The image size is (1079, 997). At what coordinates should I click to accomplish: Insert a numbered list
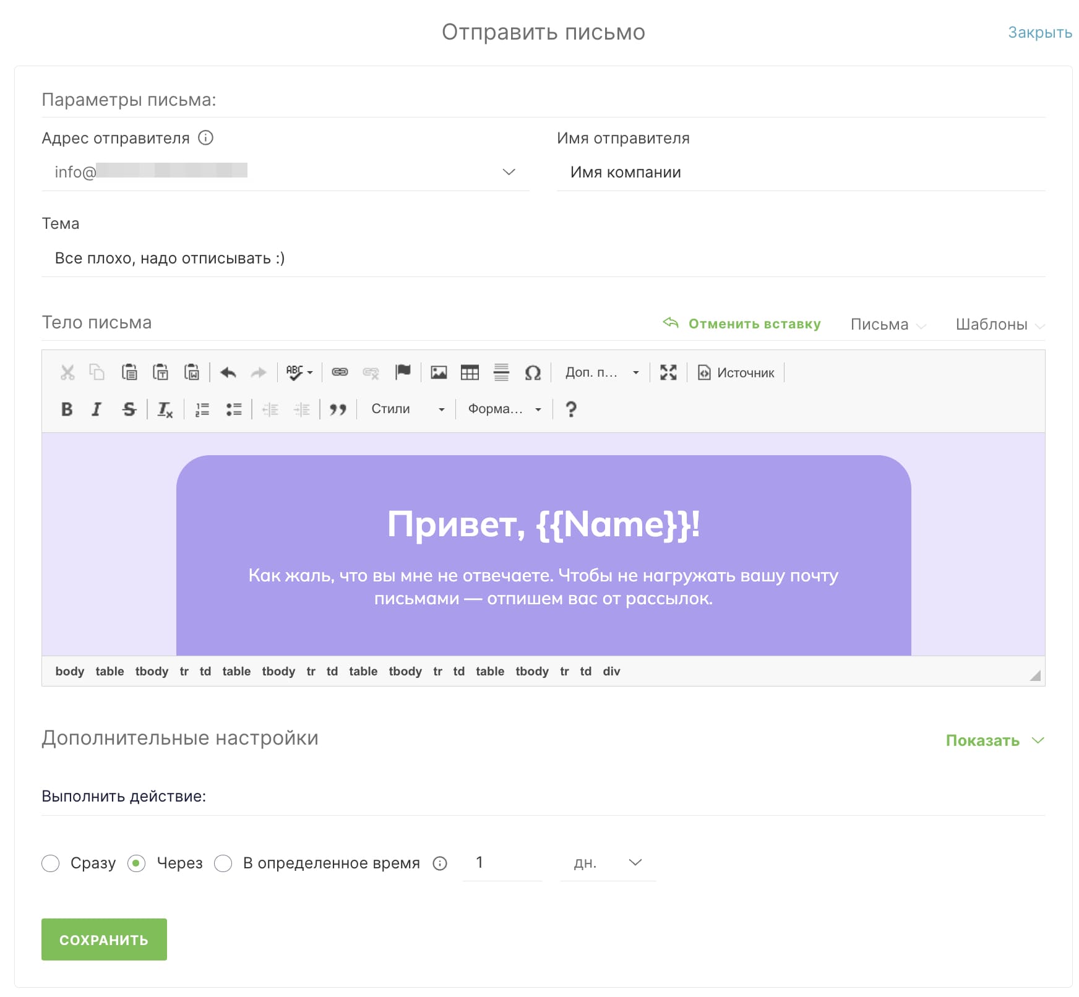coord(202,409)
